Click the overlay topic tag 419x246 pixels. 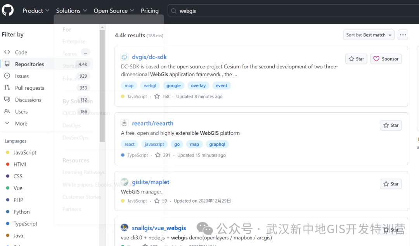click(x=198, y=85)
